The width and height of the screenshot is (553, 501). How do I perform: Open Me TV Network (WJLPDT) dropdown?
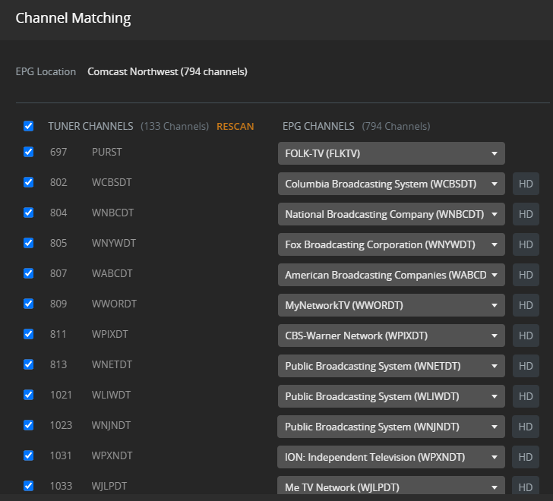pyautogui.click(x=391, y=487)
